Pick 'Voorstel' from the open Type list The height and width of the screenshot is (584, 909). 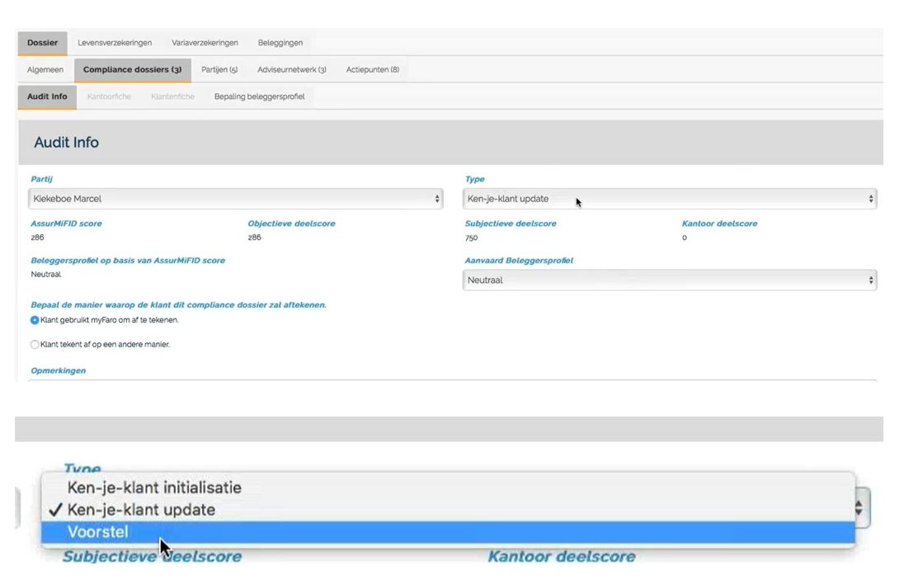(97, 532)
